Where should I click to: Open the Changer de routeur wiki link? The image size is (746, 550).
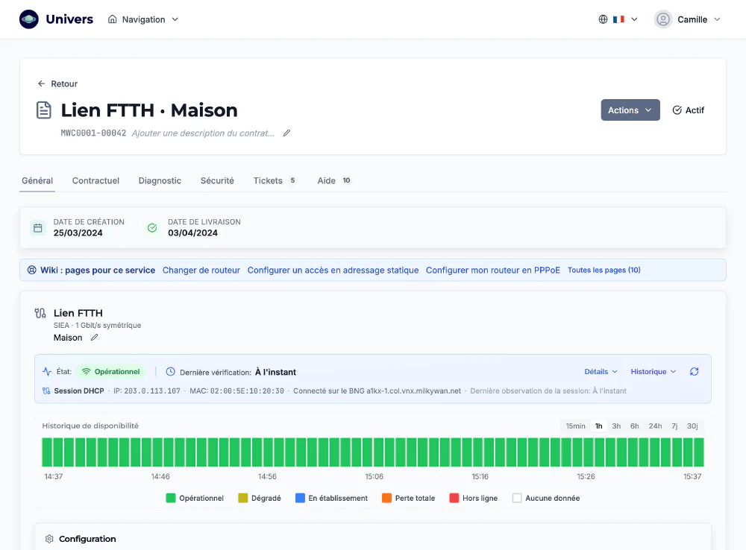201,270
